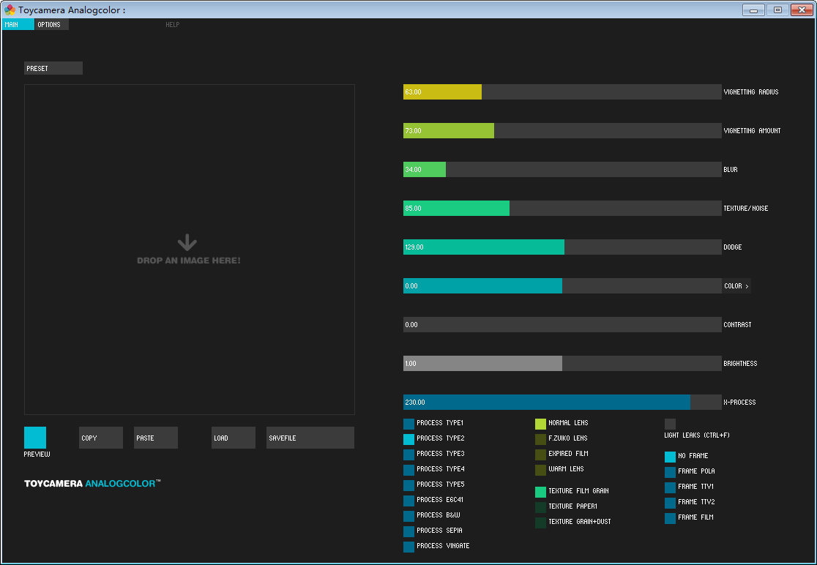Toggle the Light Leaks checkbox
Image resolution: width=817 pixels, height=565 pixels.
tap(670, 424)
